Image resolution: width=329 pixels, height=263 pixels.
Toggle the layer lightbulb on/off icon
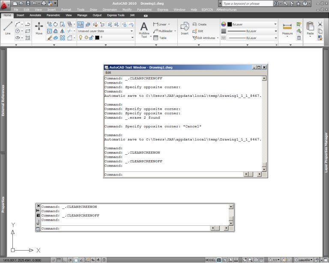[81, 38]
